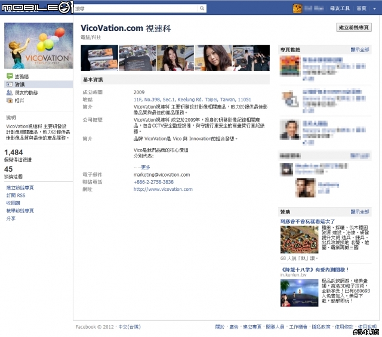The width and height of the screenshot is (382, 337).
Task: Click the 建立粉絲專頁 button at top right
Action: pos(354,27)
